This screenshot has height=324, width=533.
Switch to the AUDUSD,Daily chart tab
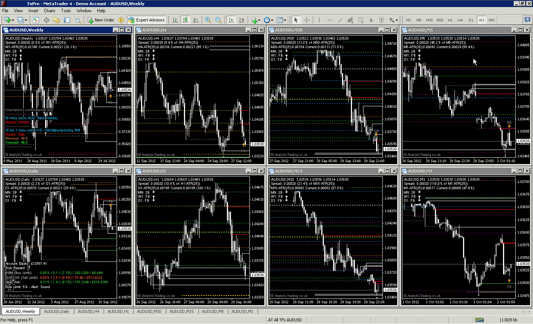pyautogui.click(x=57, y=311)
